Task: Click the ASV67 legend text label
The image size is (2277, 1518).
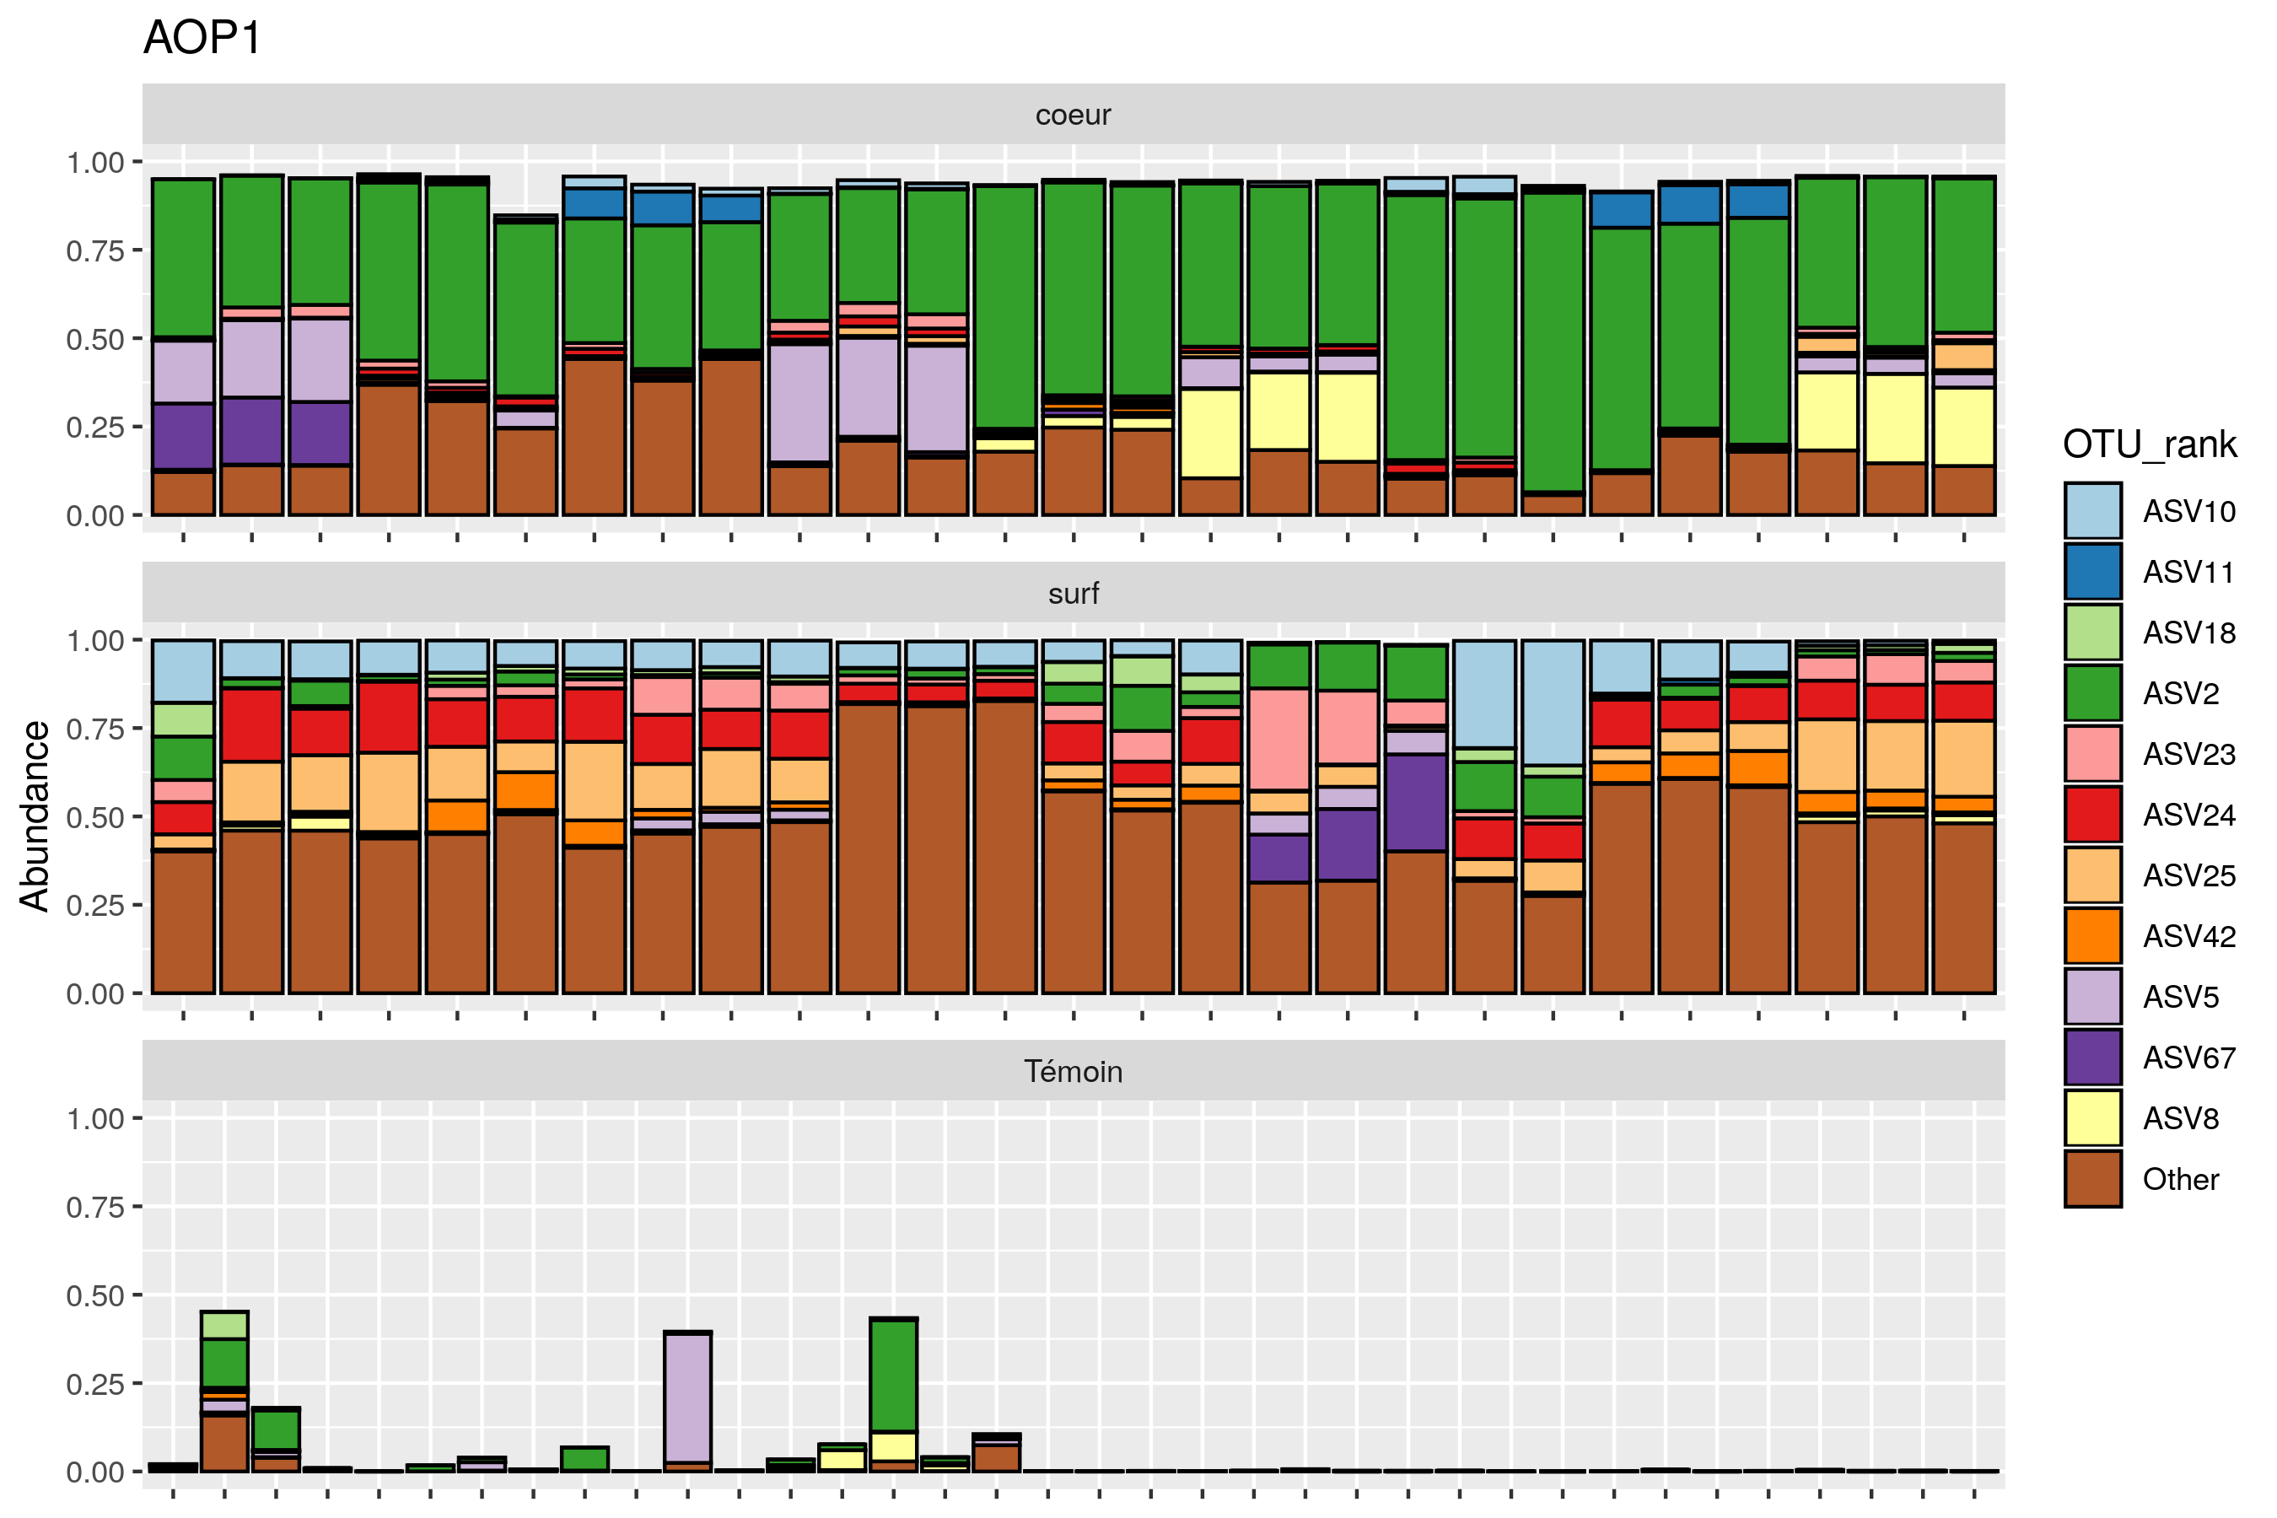Action: [2189, 1058]
